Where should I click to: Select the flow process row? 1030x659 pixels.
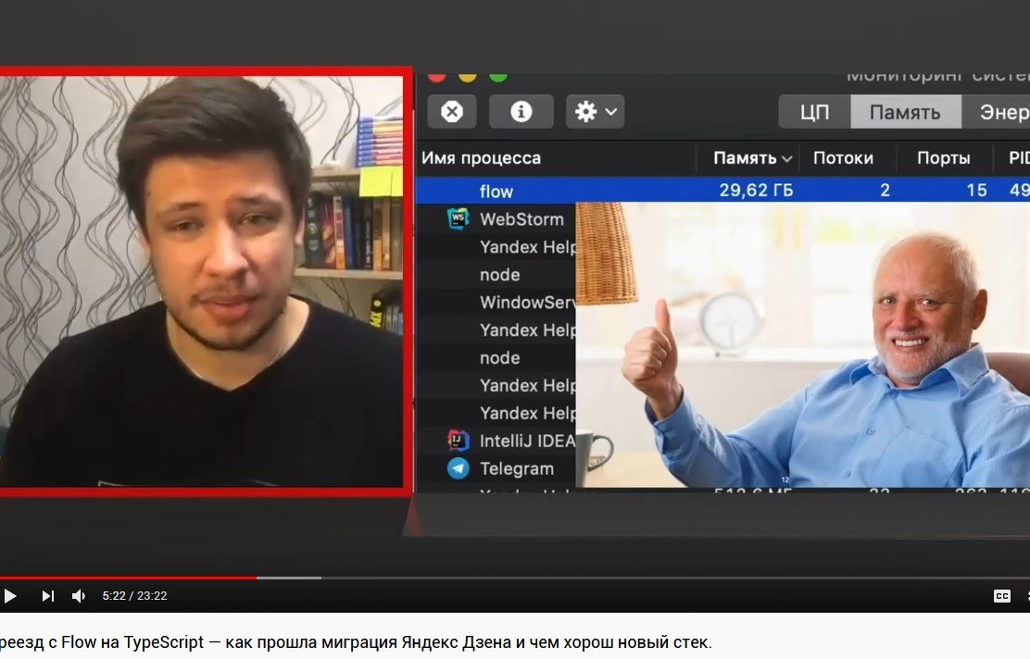tap(722, 191)
